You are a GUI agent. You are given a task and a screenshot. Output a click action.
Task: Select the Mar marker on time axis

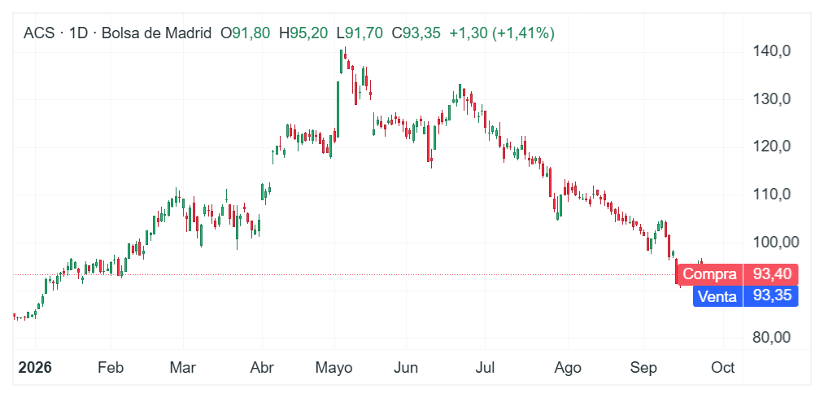point(183,368)
